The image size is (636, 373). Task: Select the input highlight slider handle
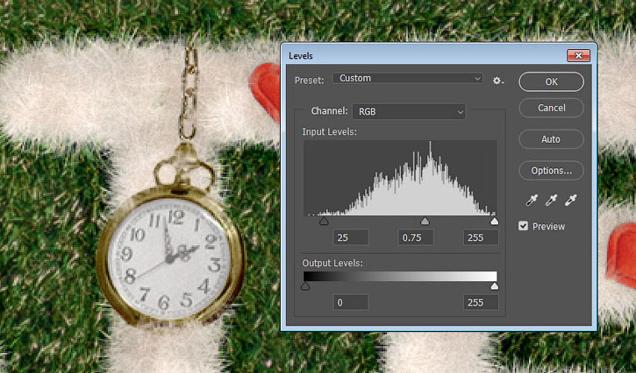click(494, 222)
